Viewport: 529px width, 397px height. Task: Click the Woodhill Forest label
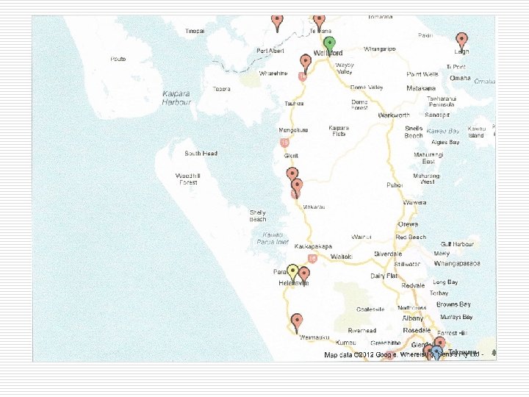(188, 179)
